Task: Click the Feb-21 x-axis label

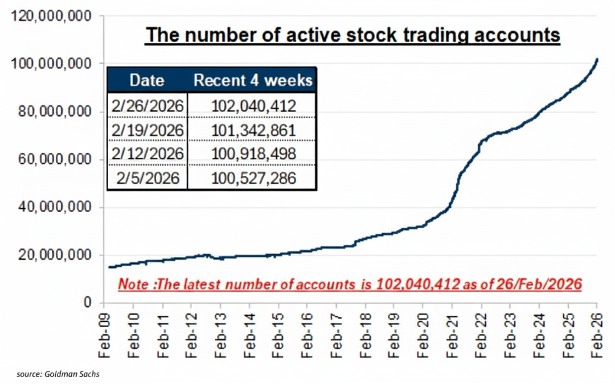Action: pyautogui.click(x=452, y=336)
